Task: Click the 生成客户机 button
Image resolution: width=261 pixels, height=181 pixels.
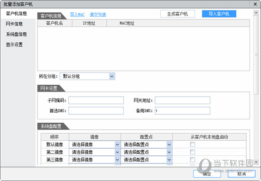Action: tap(177, 14)
